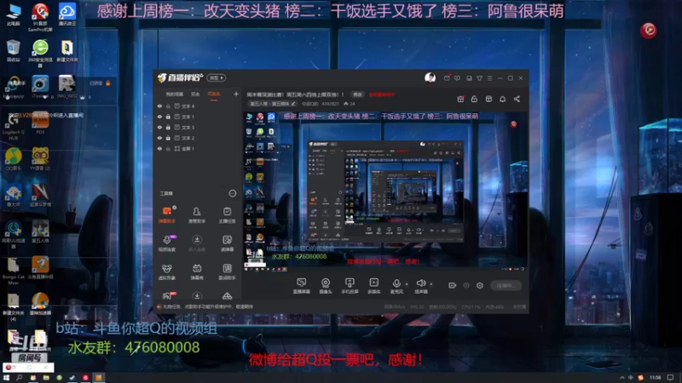Viewport: 682px width, 383px height.
Task: Toggle the lock on 文本 3 layer
Action: 168,127
